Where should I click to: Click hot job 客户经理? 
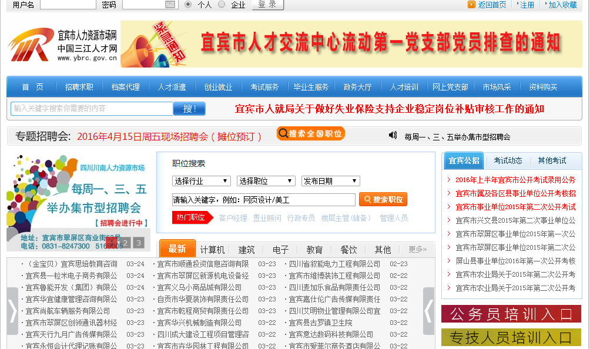[x=233, y=218]
